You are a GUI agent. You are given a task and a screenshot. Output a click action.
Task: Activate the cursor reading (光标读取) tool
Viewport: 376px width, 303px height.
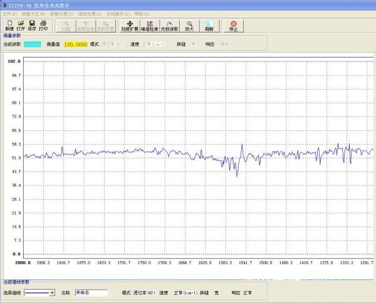pos(169,26)
